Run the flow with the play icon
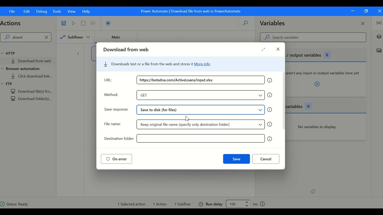This screenshot has height=215, width=383. click(x=74, y=23)
